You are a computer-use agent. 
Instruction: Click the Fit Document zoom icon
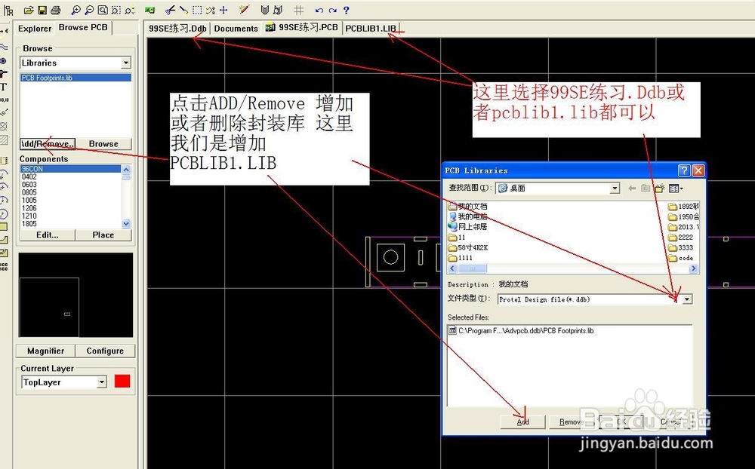tap(103, 10)
